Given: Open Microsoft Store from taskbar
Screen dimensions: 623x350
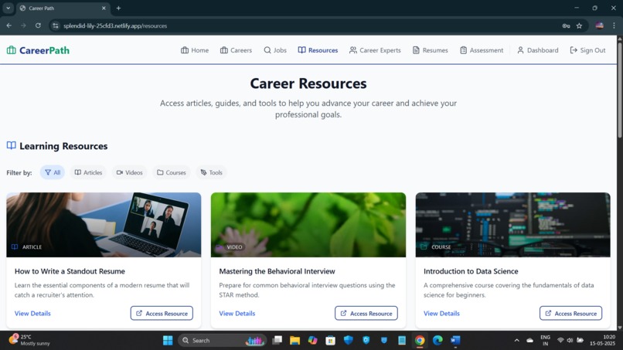Looking at the screenshot, I should (331, 341).
